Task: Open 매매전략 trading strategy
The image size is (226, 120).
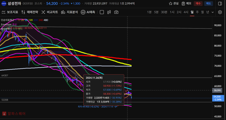Action: click(30, 12)
